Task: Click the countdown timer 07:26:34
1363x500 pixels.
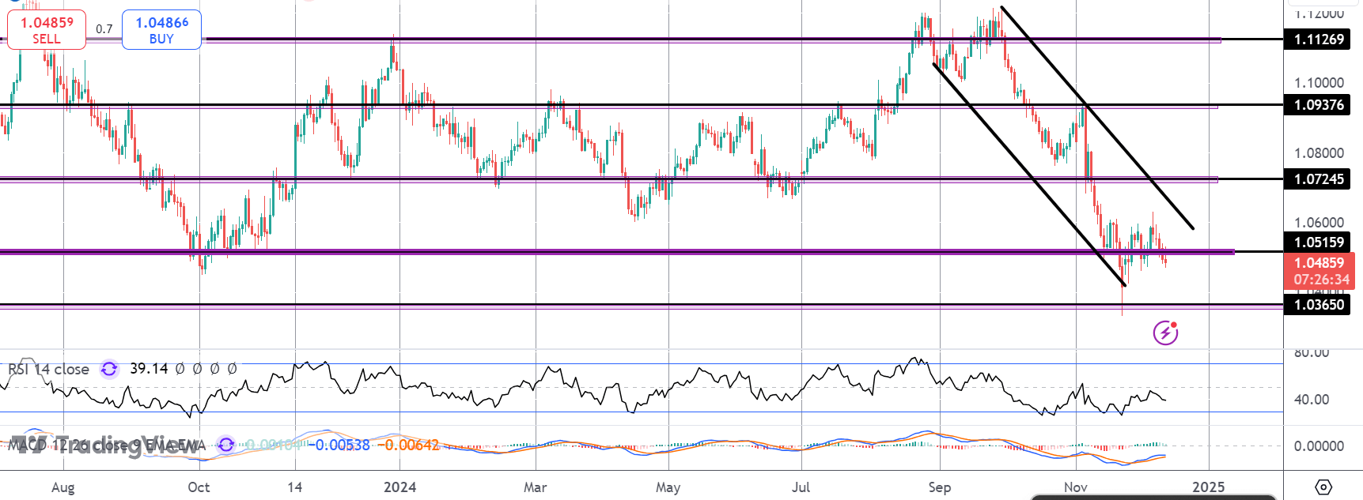Action: (x=1321, y=280)
